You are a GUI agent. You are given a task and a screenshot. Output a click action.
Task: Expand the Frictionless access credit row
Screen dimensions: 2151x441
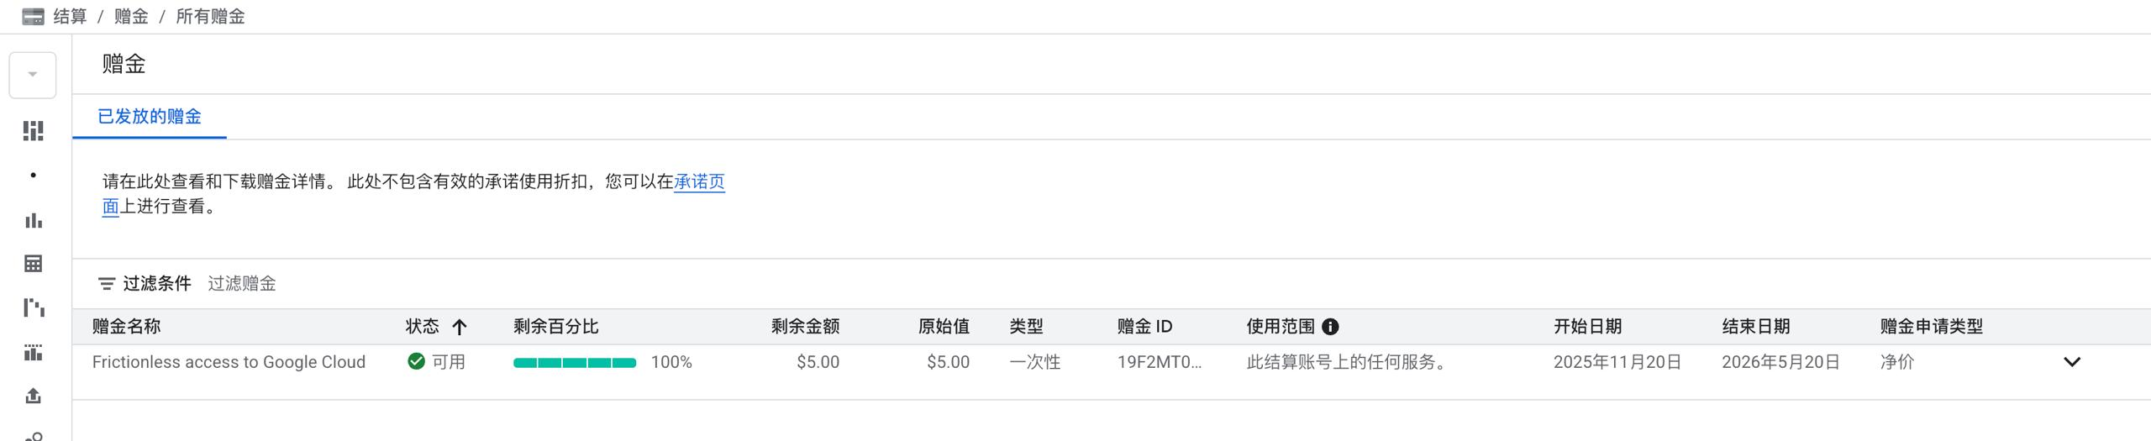2072,362
